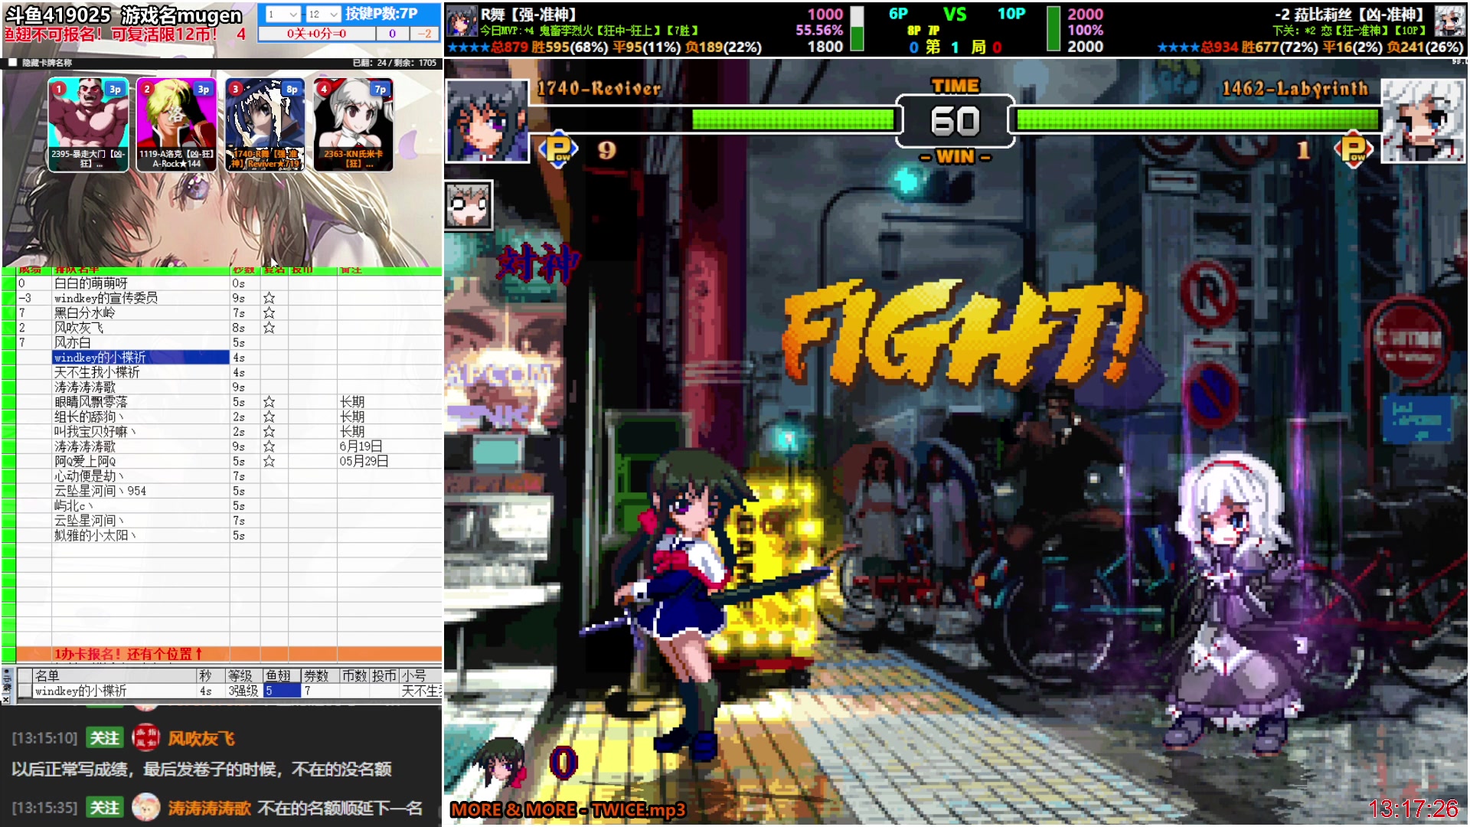
Task: Toggle the 隐藏卡牌名称 checkbox
Action: tap(12, 63)
